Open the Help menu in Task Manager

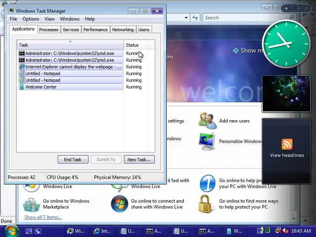(x=90, y=19)
